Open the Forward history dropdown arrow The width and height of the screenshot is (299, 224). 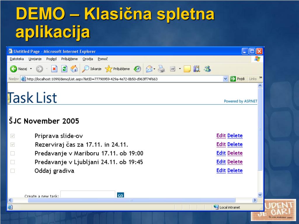pos(46,69)
